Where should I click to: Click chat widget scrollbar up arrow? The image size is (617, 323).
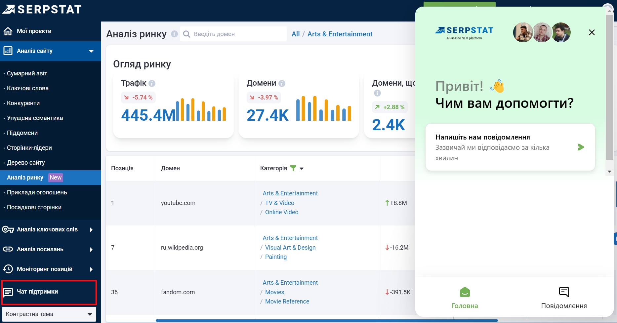click(609, 11)
